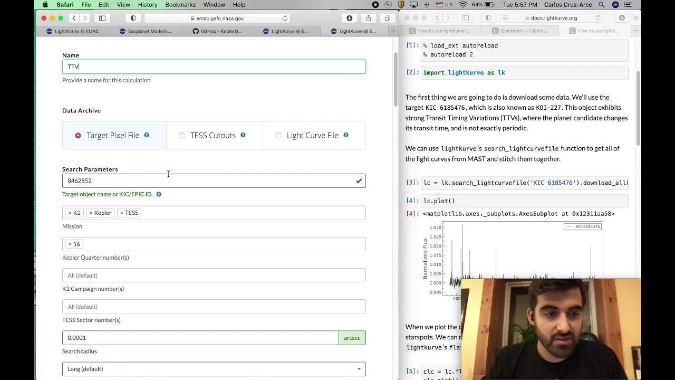Click the Apple menu icon
This screenshot has height=380, width=675.
click(x=45, y=5)
